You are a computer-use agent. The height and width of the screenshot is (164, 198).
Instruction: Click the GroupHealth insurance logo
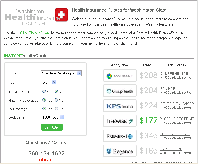[120, 91]
